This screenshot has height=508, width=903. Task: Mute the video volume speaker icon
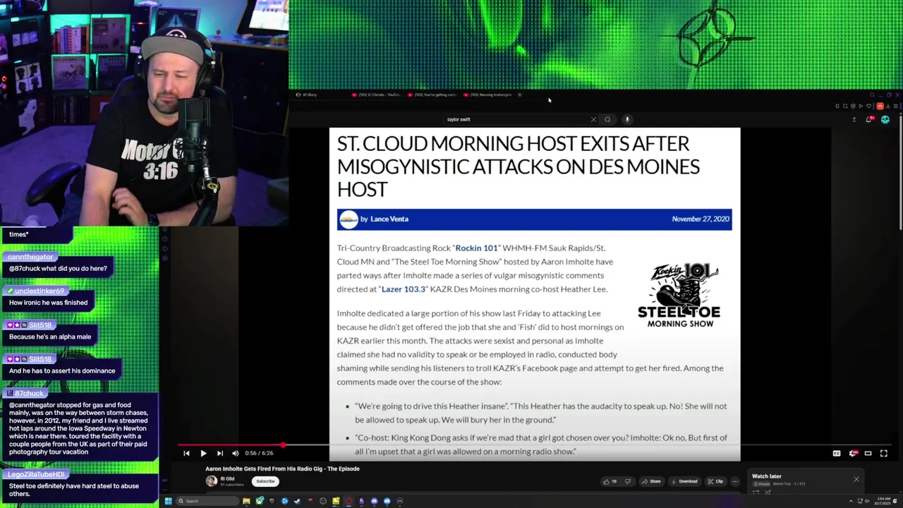(x=236, y=454)
